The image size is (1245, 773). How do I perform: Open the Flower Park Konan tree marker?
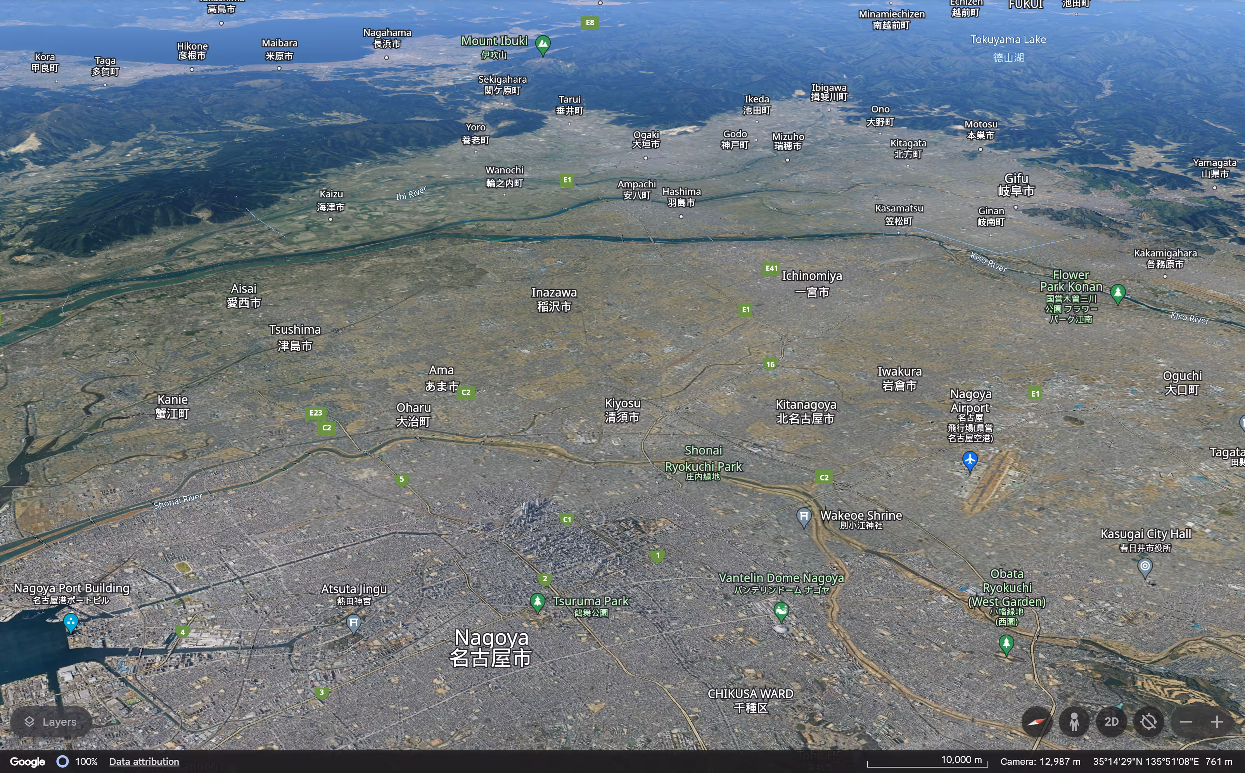(x=1117, y=293)
